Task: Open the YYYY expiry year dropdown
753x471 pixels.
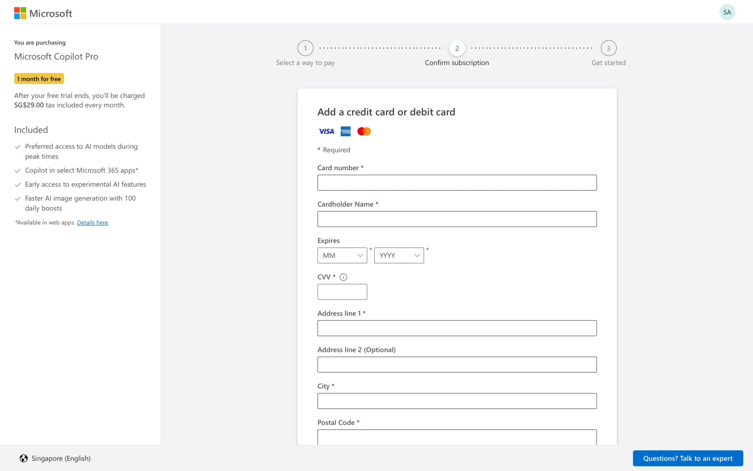Action: point(399,256)
